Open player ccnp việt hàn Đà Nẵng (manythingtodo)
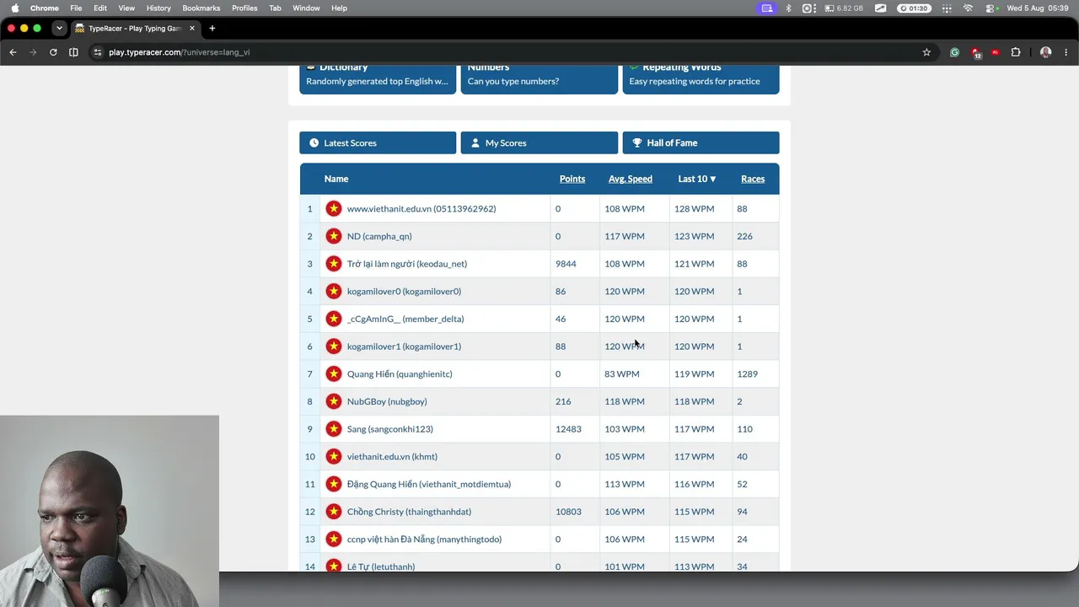The height and width of the screenshot is (607, 1079). coord(424,539)
